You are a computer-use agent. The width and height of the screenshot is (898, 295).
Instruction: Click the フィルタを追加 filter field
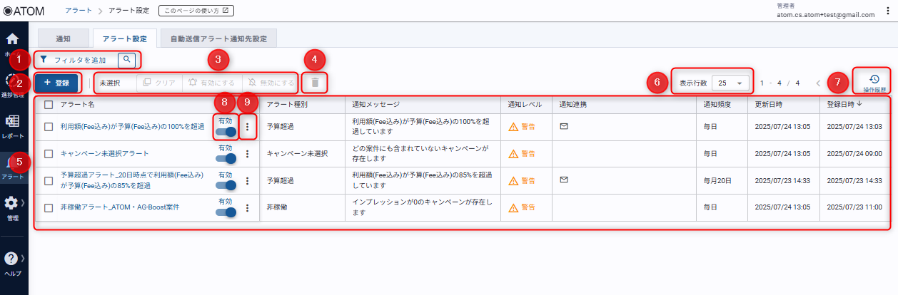79,60
